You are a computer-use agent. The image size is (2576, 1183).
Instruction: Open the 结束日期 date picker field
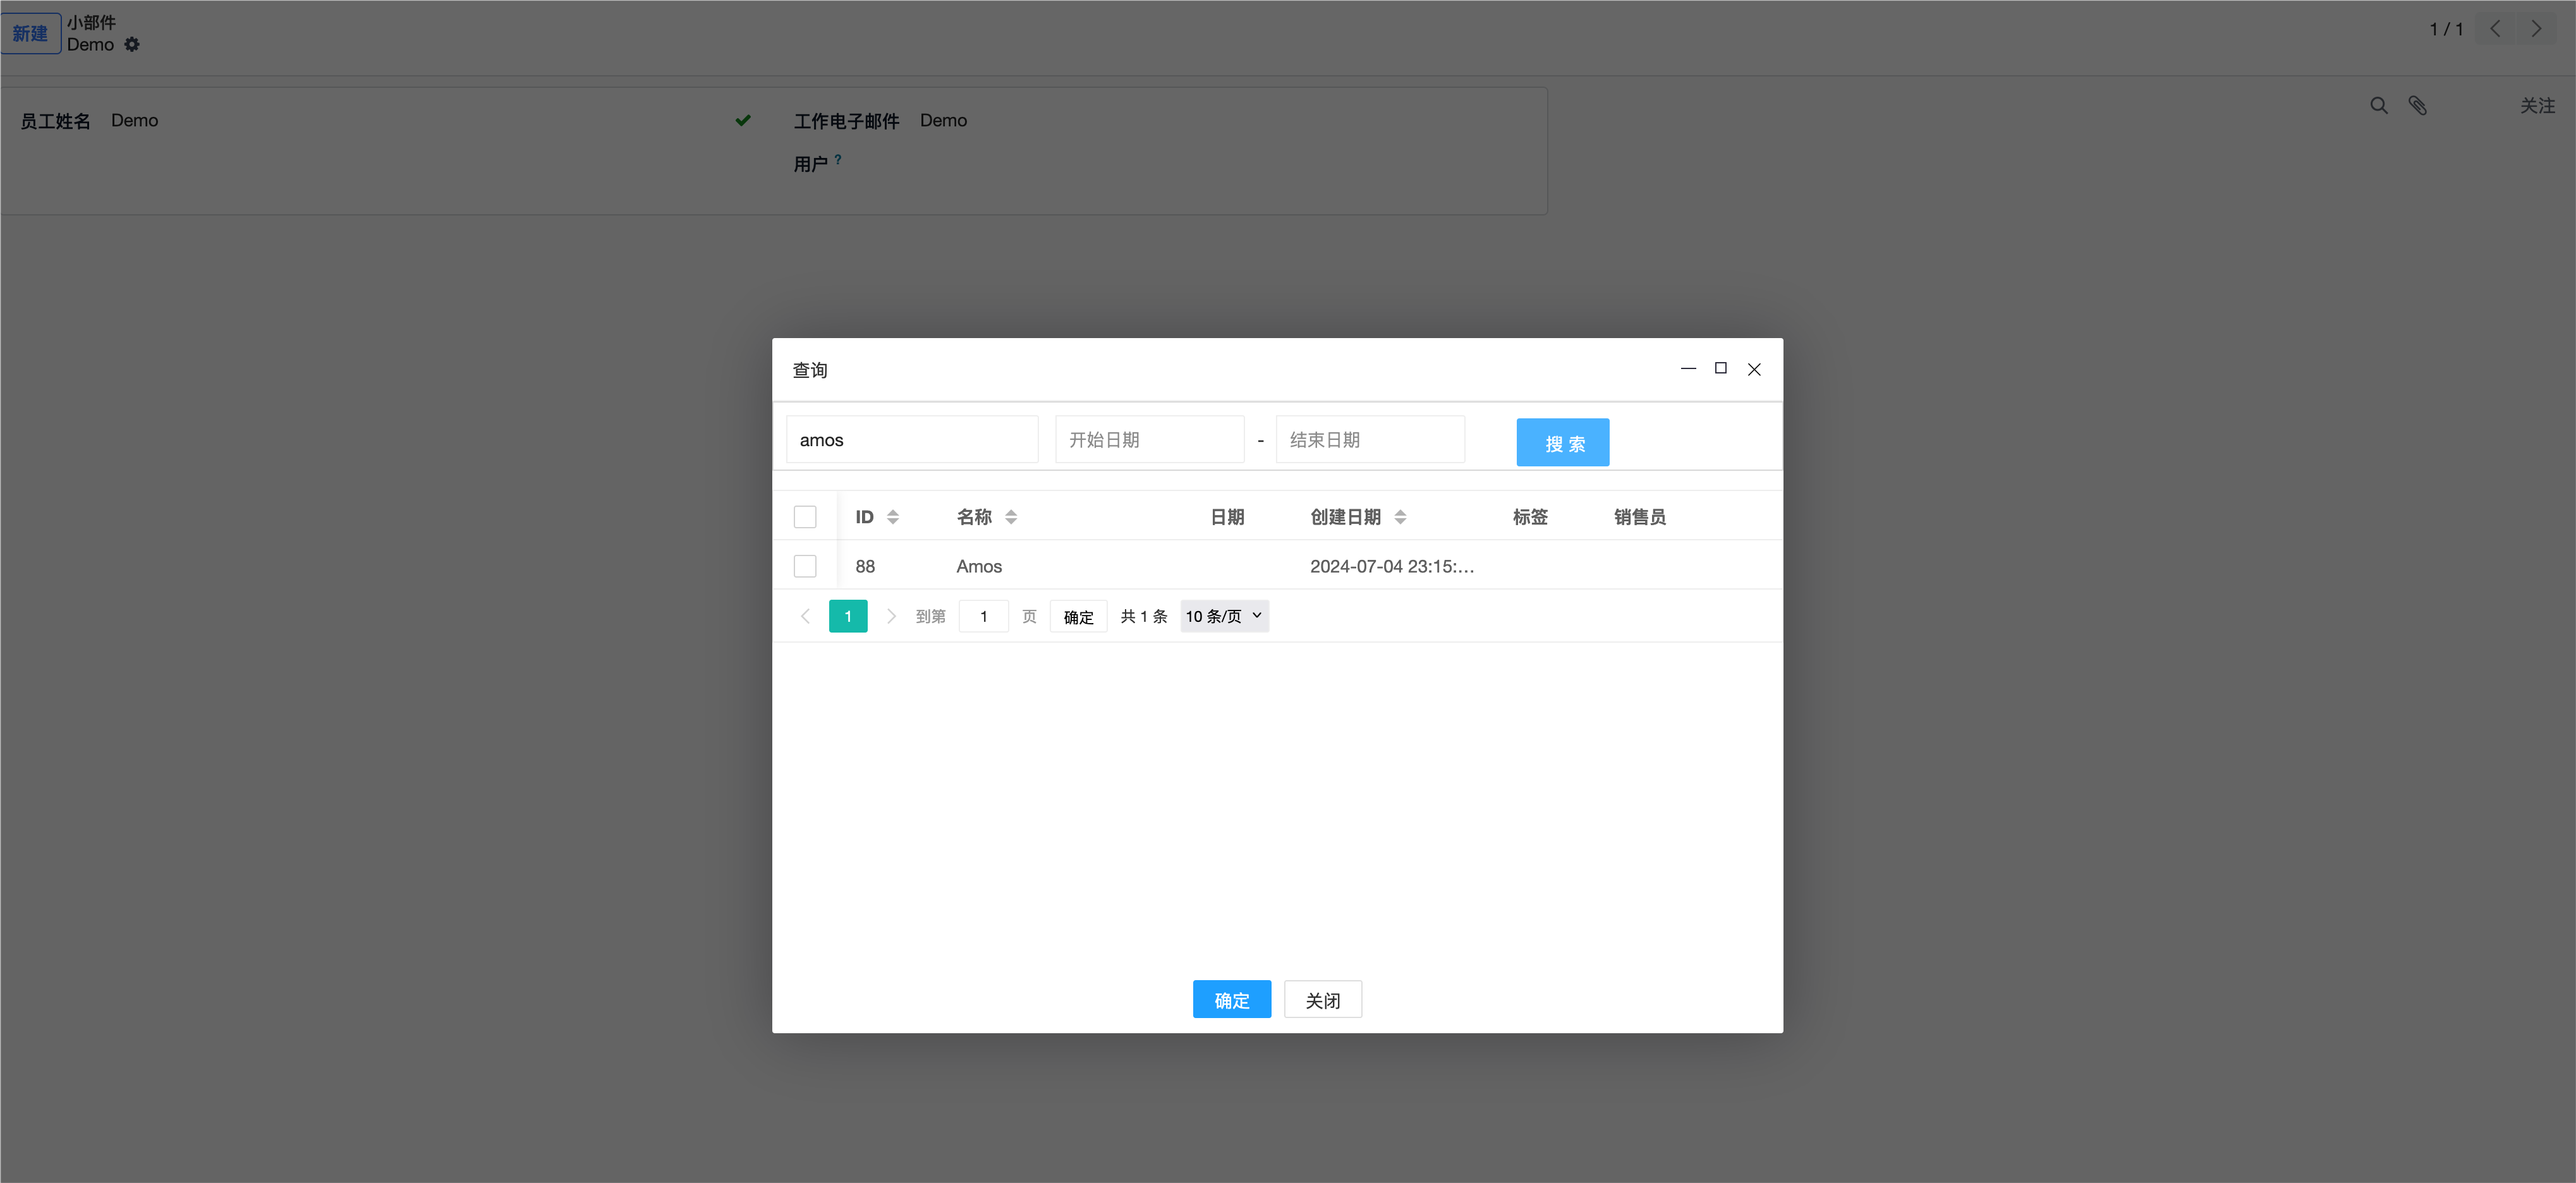[1369, 440]
